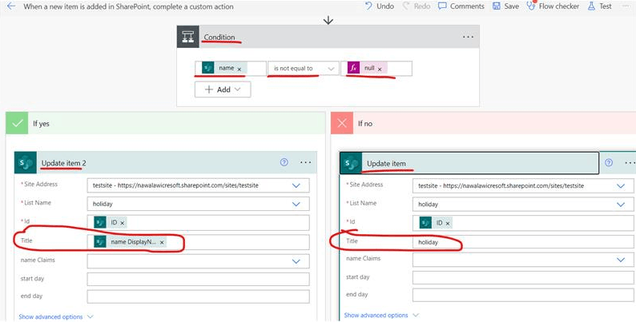Click the Update item SharePoint icon in If no
Screen dimensions: 636x322
(x=351, y=163)
